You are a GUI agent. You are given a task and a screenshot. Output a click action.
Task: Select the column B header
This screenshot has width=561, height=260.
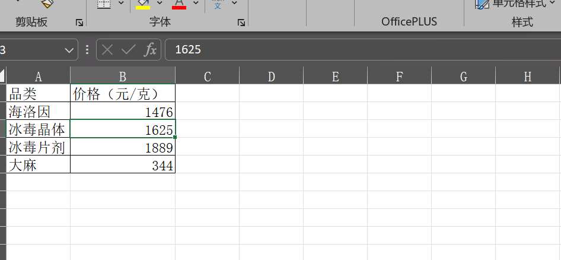coord(122,76)
